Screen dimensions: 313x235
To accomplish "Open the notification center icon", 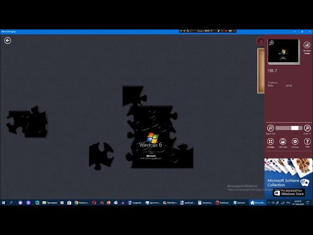I will tap(308, 203).
